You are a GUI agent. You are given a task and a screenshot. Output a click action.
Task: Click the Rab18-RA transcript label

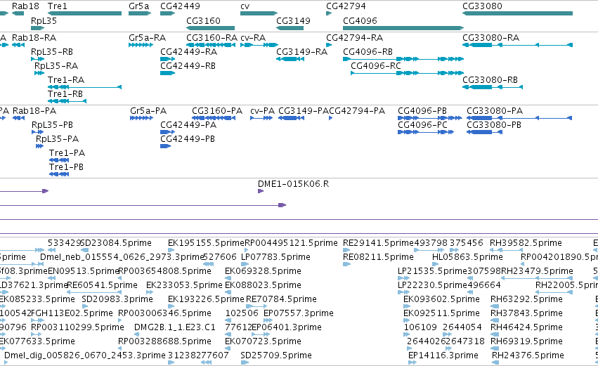pos(34,38)
